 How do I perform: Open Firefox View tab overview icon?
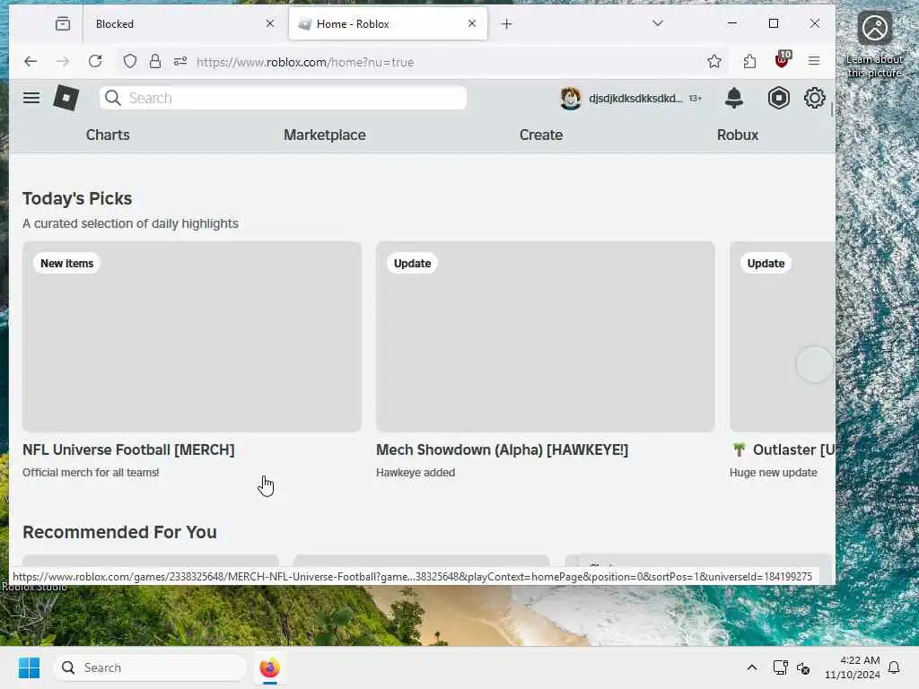click(x=63, y=24)
